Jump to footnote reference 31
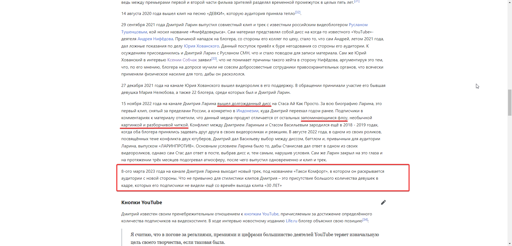The width and height of the screenshot is (512, 246). pos(357,1)
